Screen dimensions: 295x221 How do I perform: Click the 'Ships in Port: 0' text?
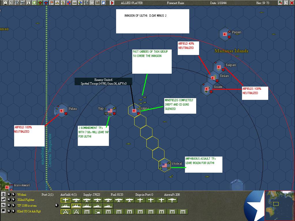pos(144,195)
